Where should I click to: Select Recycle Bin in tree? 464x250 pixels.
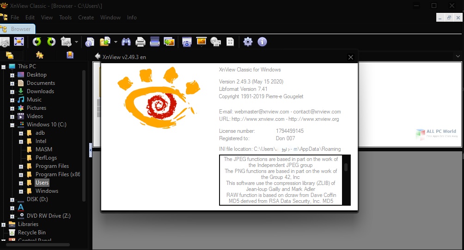[32, 232]
